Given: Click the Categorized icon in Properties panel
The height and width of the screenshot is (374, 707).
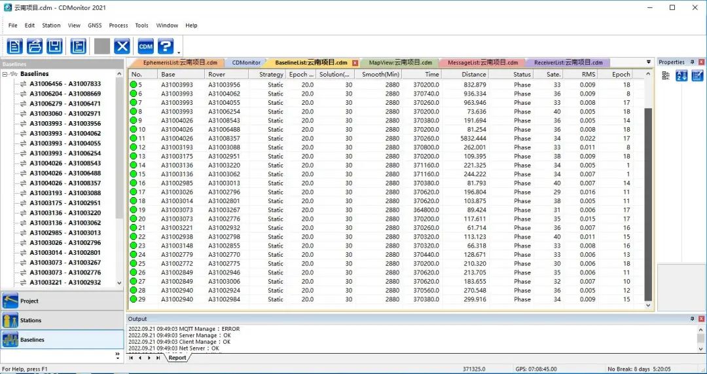Looking at the screenshot, I should (666, 76).
